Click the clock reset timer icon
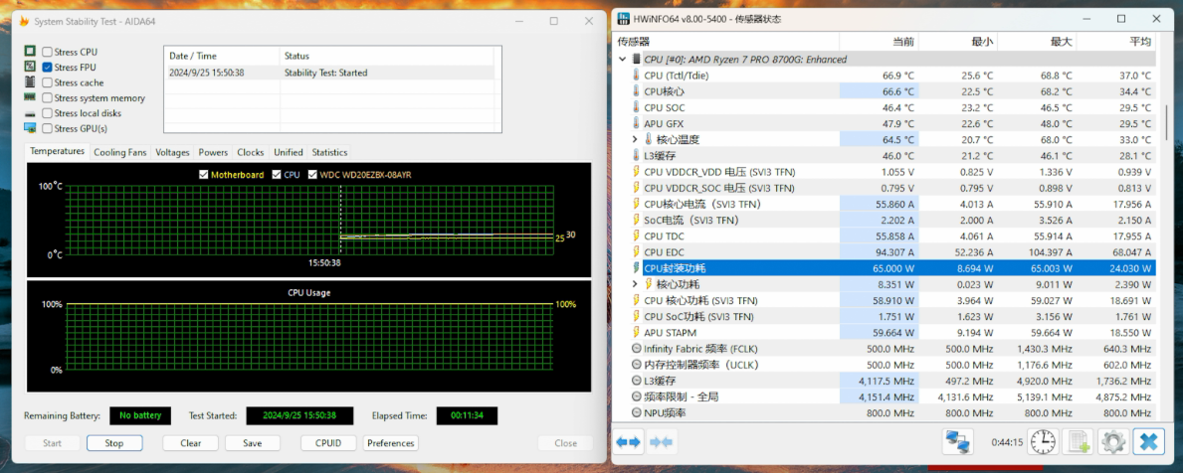This screenshot has height=473, width=1183. click(x=1043, y=442)
